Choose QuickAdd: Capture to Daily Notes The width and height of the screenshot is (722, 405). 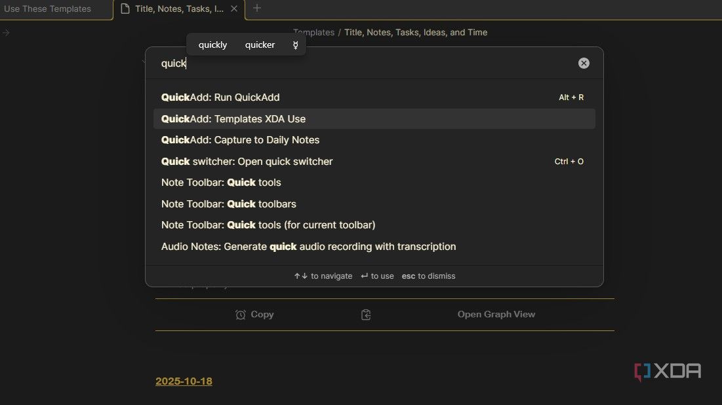click(374, 140)
